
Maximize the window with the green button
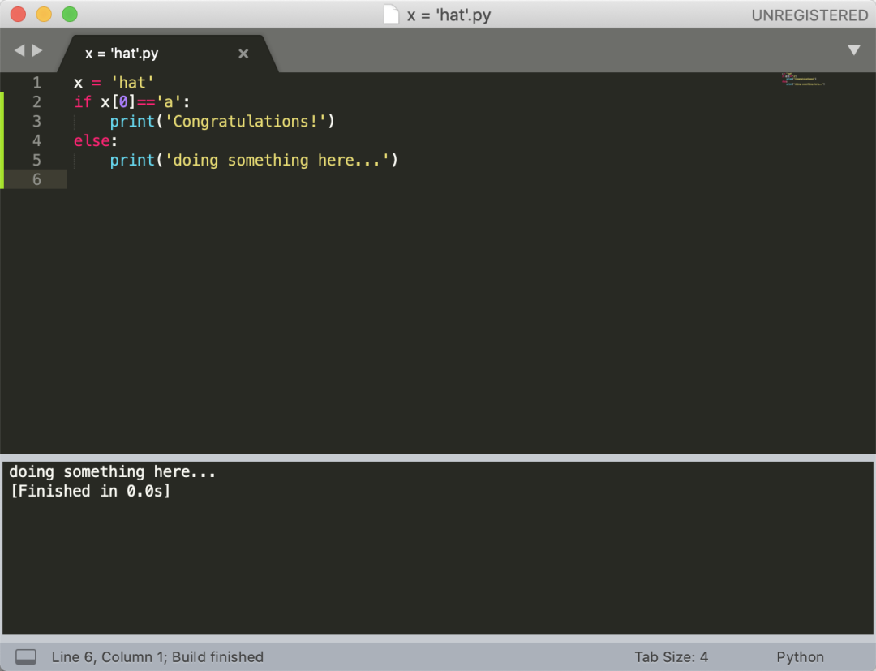[70, 15]
